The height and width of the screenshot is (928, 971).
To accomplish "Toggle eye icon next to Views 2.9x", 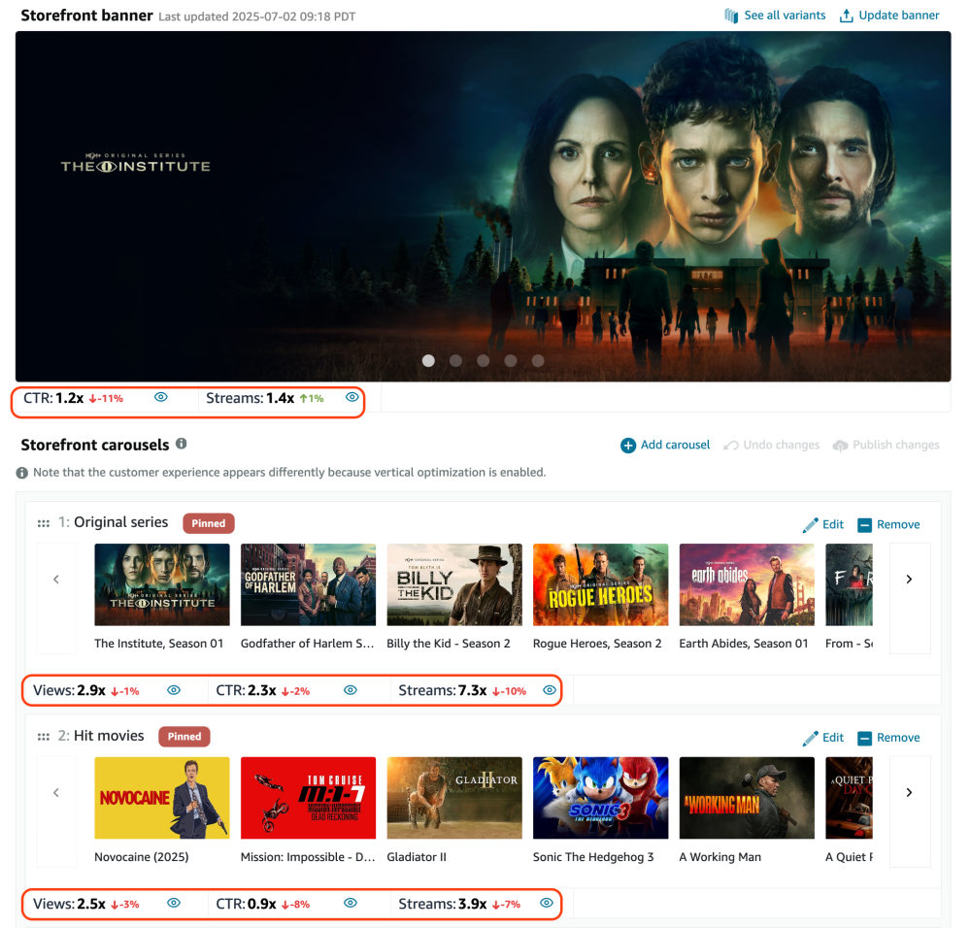I will pos(174,689).
